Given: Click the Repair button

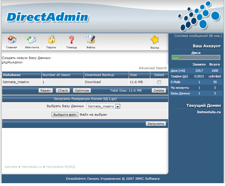Looking at the screenshot, I should (x=46, y=90).
